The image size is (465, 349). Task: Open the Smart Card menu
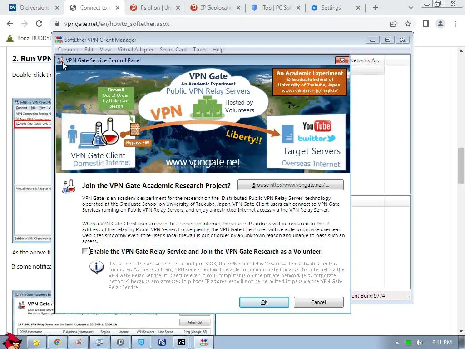point(173,50)
